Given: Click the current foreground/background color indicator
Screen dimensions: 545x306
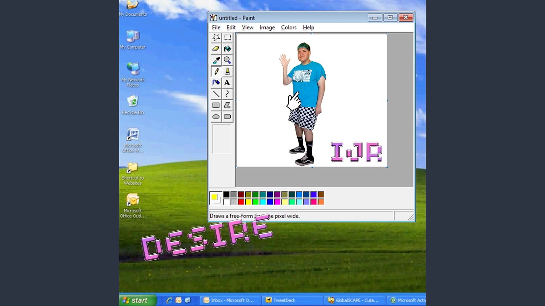Looking at the screenshot, I should tap(215, 198).
